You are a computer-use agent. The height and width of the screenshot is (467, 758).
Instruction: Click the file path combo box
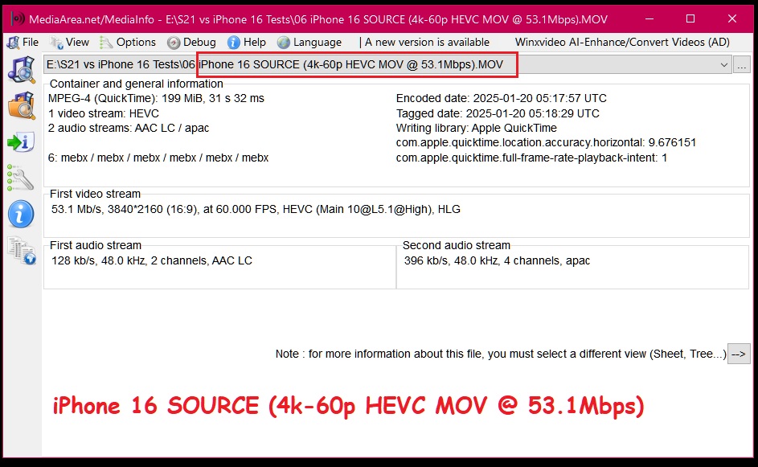(387, 65)
